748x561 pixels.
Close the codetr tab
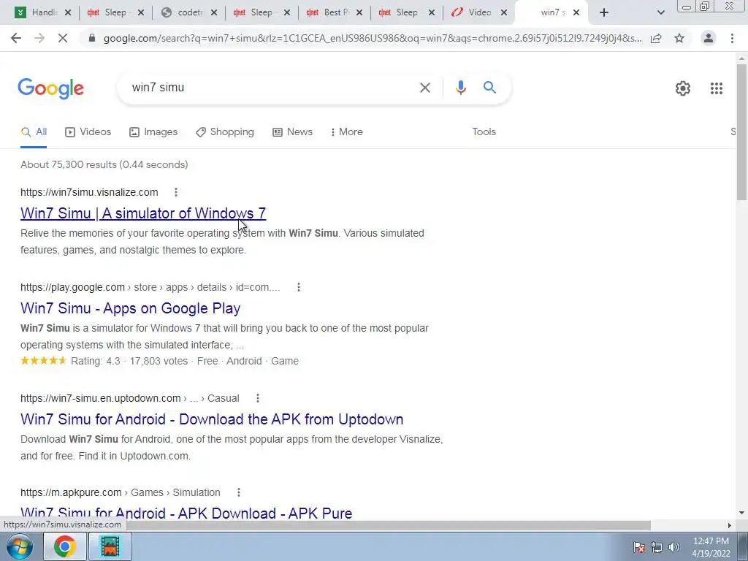tap(214, 13)
